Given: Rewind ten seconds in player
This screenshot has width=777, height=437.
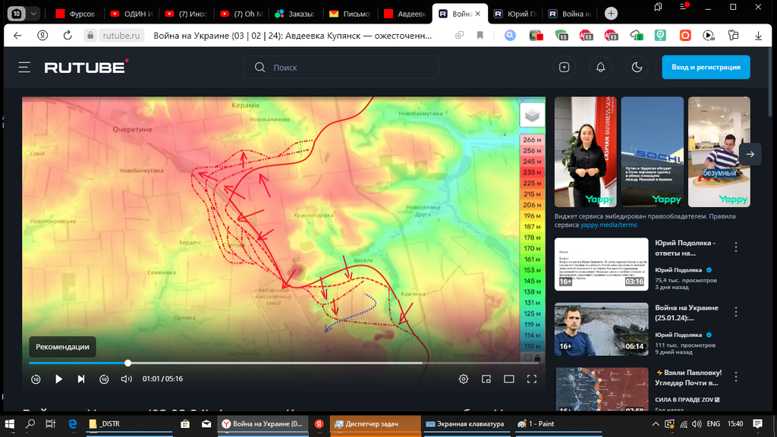Looking at the screenshot, I should click(36, 379).
